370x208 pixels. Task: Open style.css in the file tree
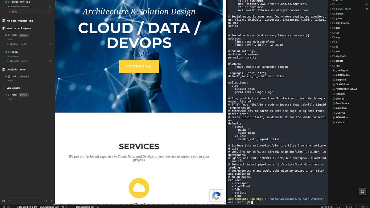pos(340,122)
